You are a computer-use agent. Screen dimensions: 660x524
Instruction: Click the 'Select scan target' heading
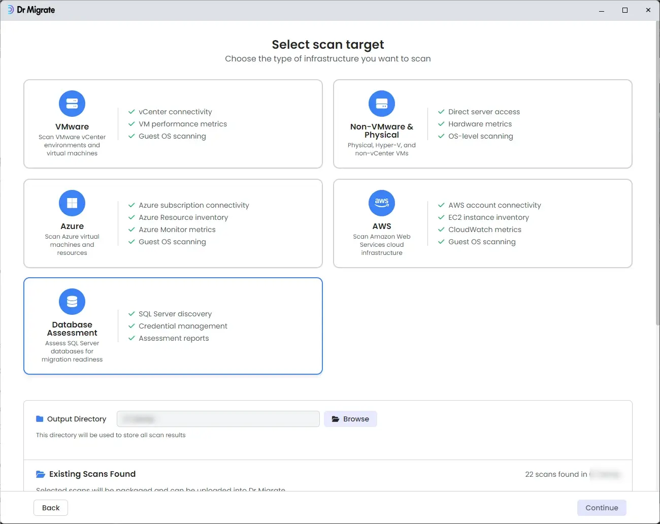pyautogui.click(x=328, y=45)
